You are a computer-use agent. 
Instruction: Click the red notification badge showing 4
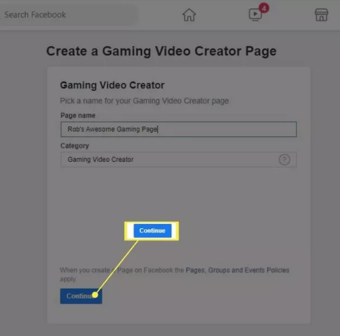point(264,9)
